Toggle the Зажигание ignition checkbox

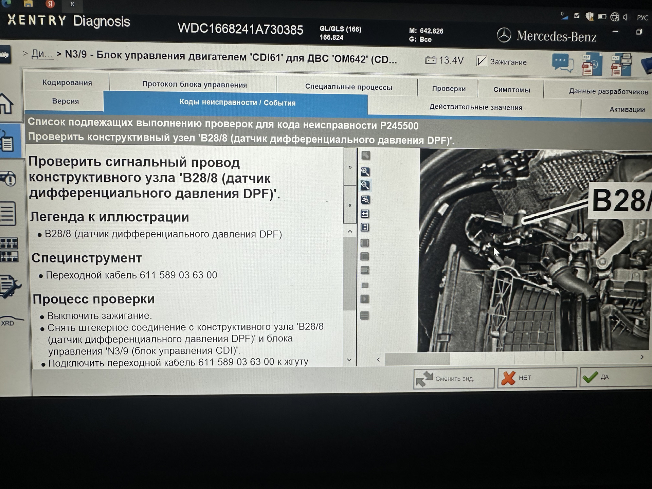481,61
